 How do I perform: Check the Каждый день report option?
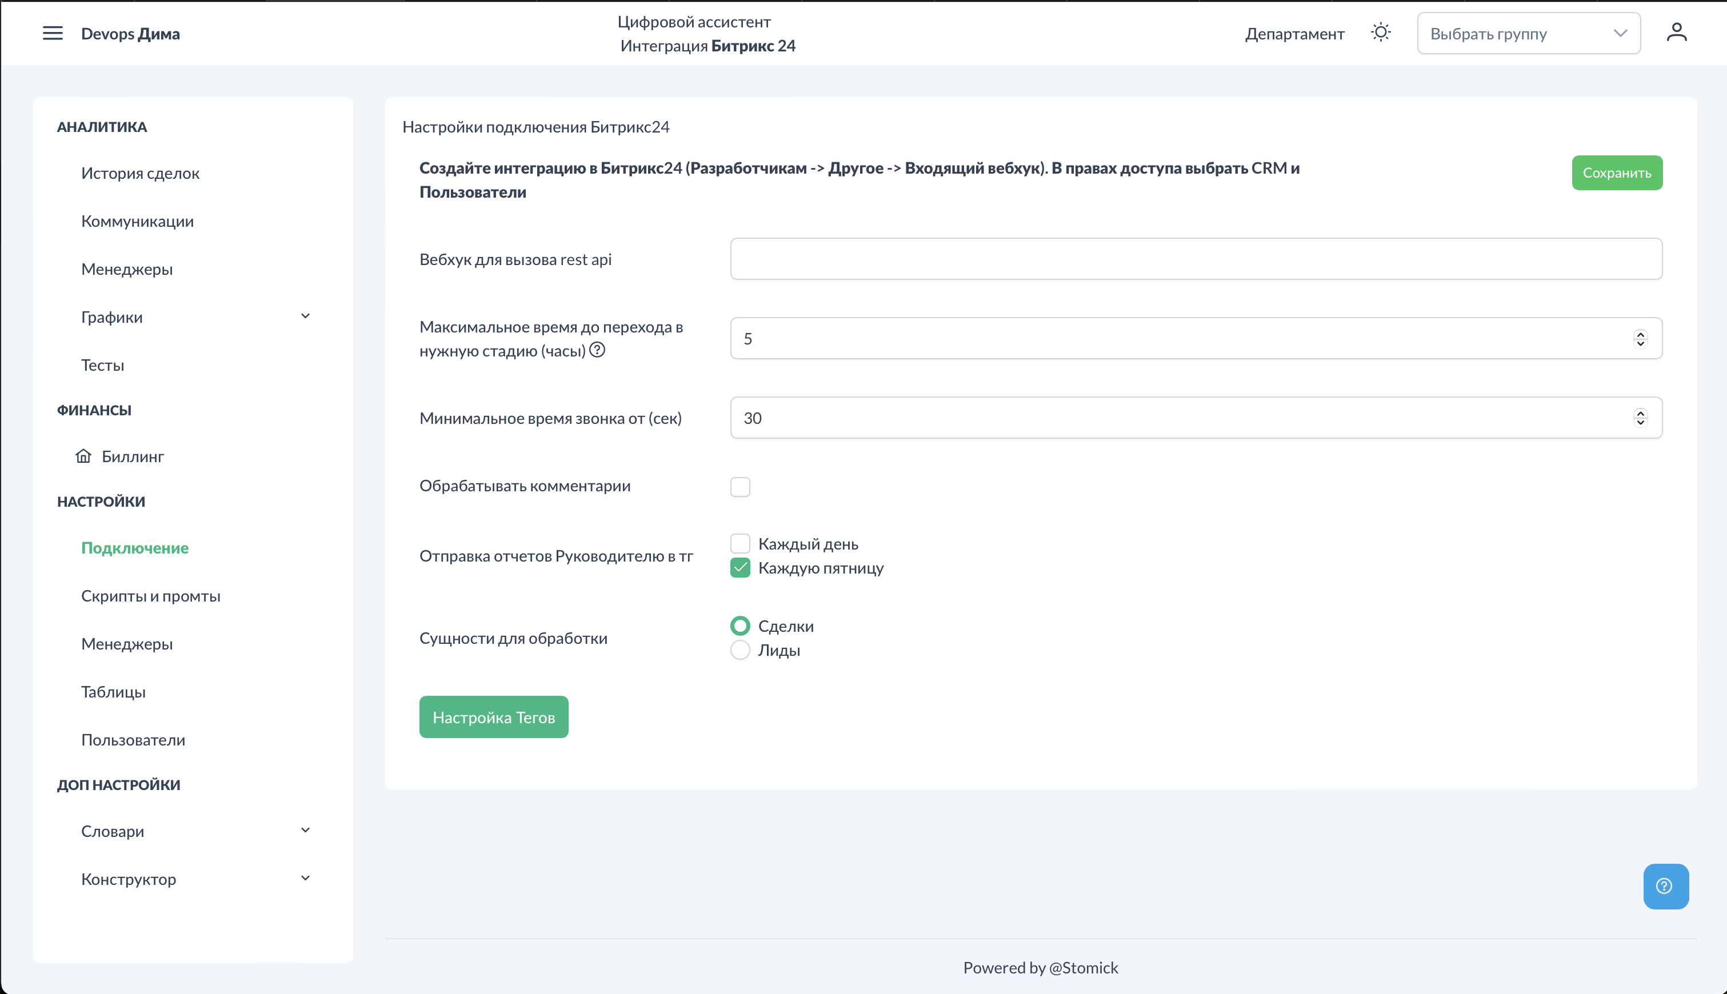point(739,543)
